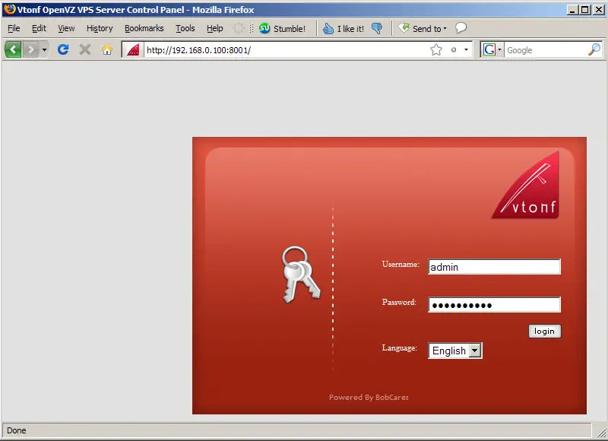
Task: Open the History menu
Action: click(100, 28)
